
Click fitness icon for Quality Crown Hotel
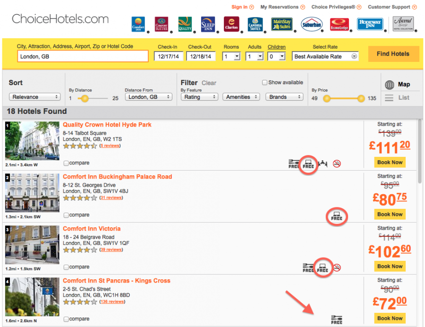(323, 163)
